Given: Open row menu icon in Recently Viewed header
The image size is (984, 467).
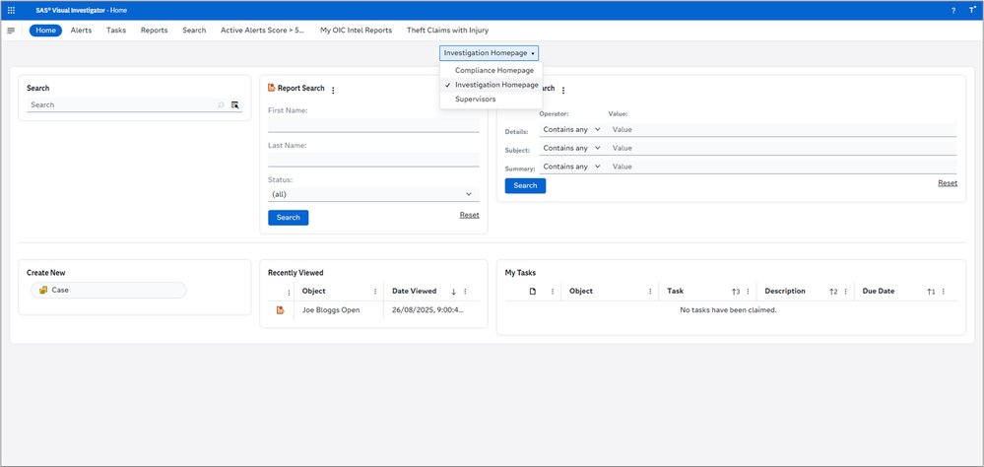Looking at the screenshot, I should [x=289, y=293].
